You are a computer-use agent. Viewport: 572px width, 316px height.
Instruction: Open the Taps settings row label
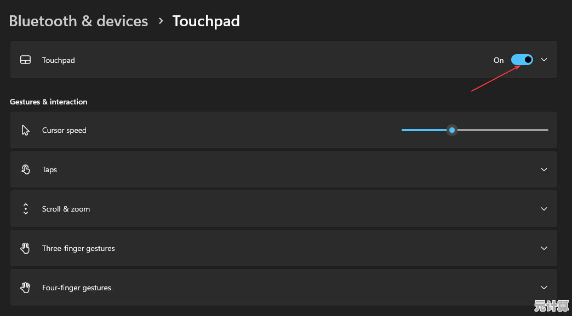(x=49, y=169)
